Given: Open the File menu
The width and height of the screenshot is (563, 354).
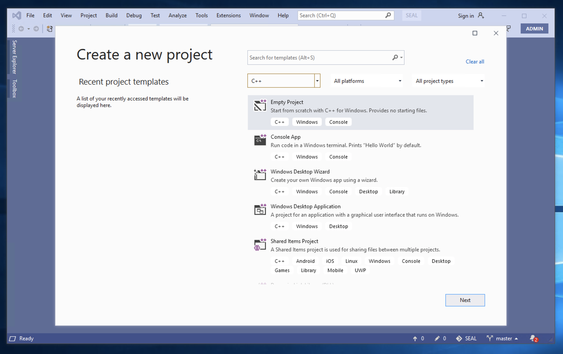Looking at the screenshot, I should pyautogui.click(x=30, y=15).
